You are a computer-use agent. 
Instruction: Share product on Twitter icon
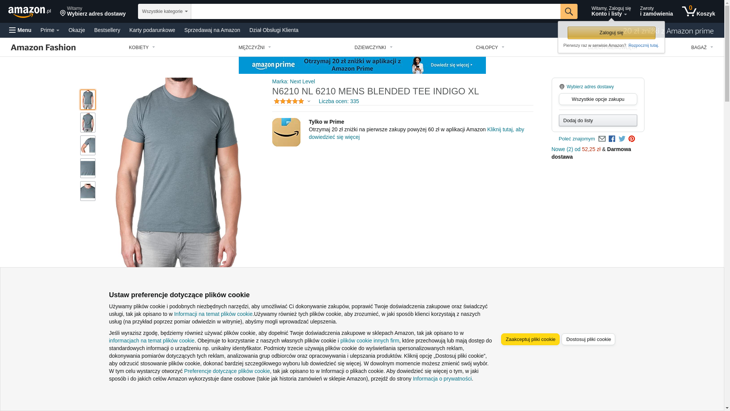(x=622, y=139)
